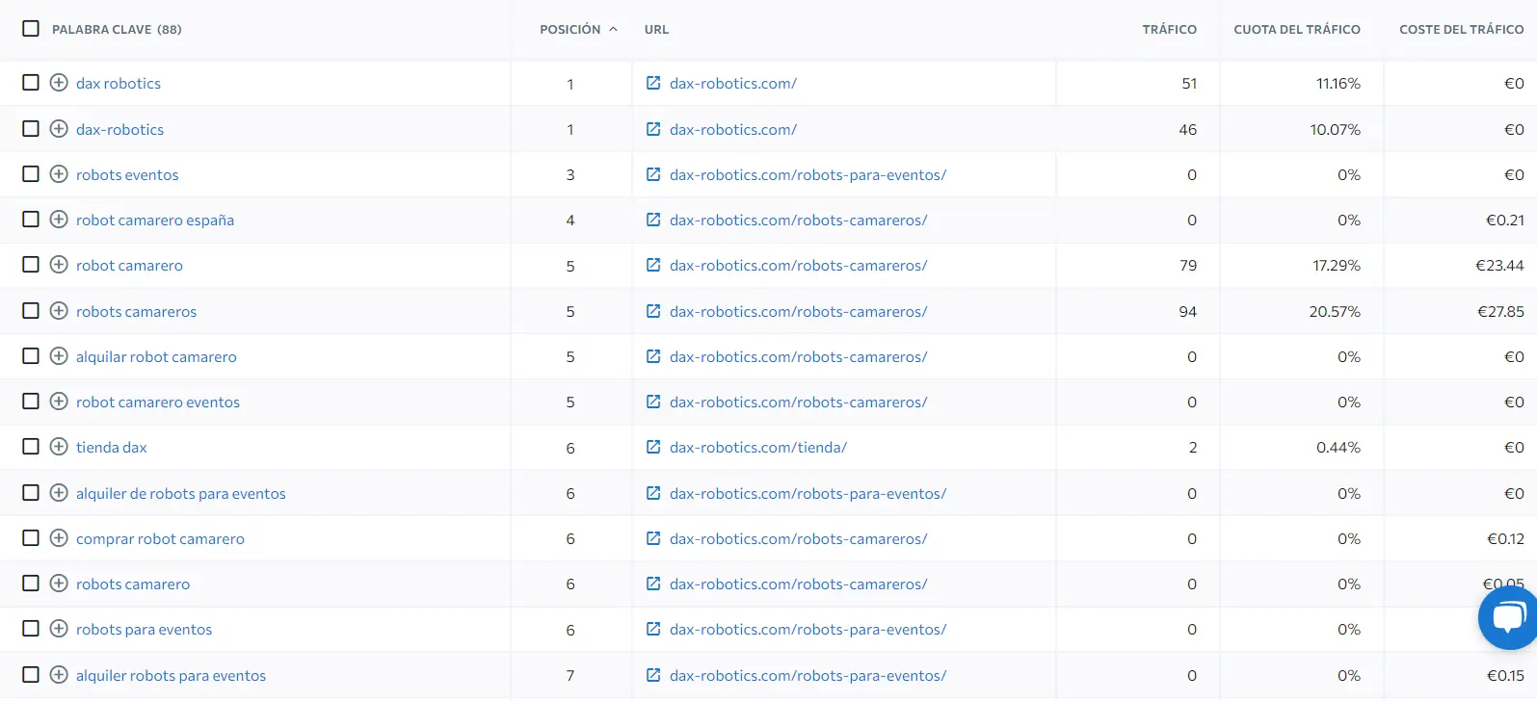Sort by PALABRA CLAVE column header
Screen dimensions: 1537x701
tap(117, 30)
